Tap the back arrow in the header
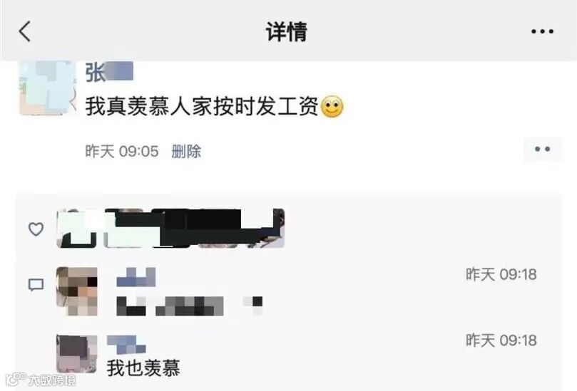Image resolution: width=577 pixels, height=391 pixels. pos(25,31)
